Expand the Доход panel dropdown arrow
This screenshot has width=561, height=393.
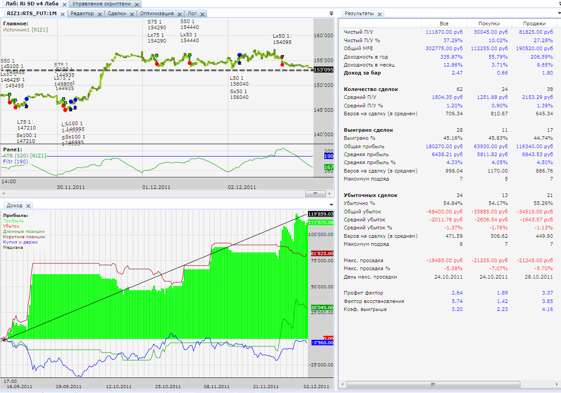click(331, 204)
